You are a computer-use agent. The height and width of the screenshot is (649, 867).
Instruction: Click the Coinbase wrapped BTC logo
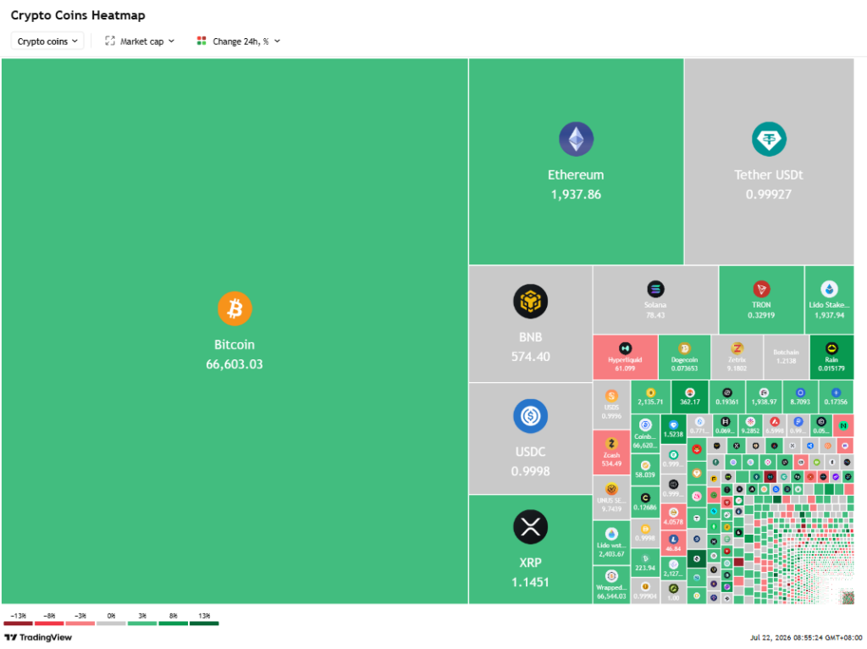[645, 425]
